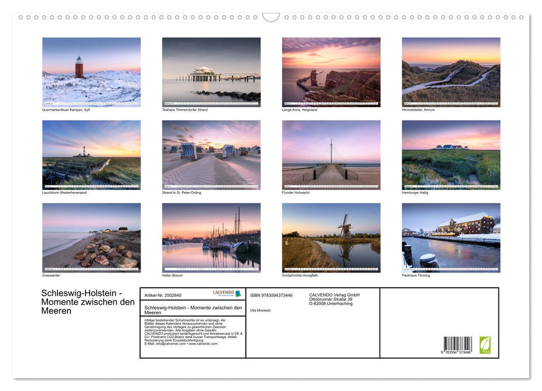Click caption 'Schöpfmühle Honigfleth'
The width and height of the screenshot is (542, 391).
pos(300,275)
